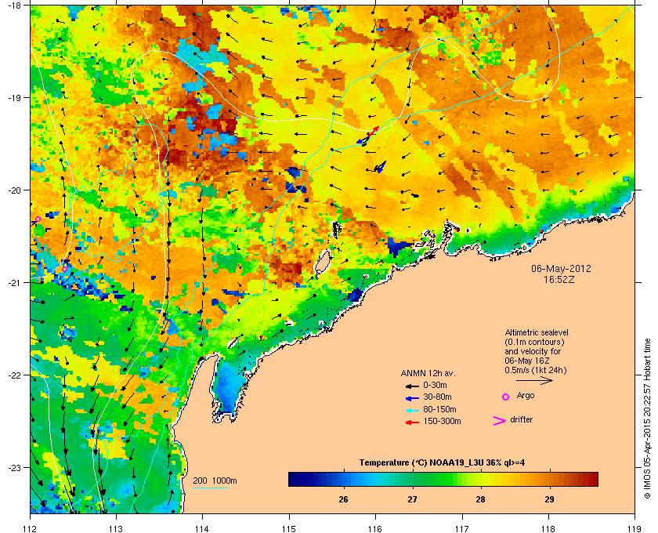Screen dimensions: 658x533
Task: Click the 'Altimetric sealevel' legend text
Action: tap(537, 332)
